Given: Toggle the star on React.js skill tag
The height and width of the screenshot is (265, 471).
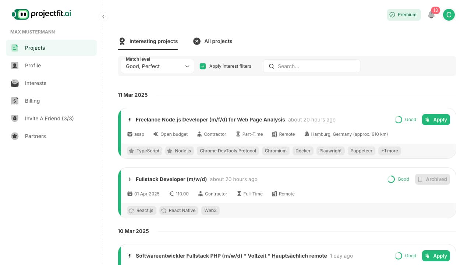Looking at the screenshot, I should 131,210.
